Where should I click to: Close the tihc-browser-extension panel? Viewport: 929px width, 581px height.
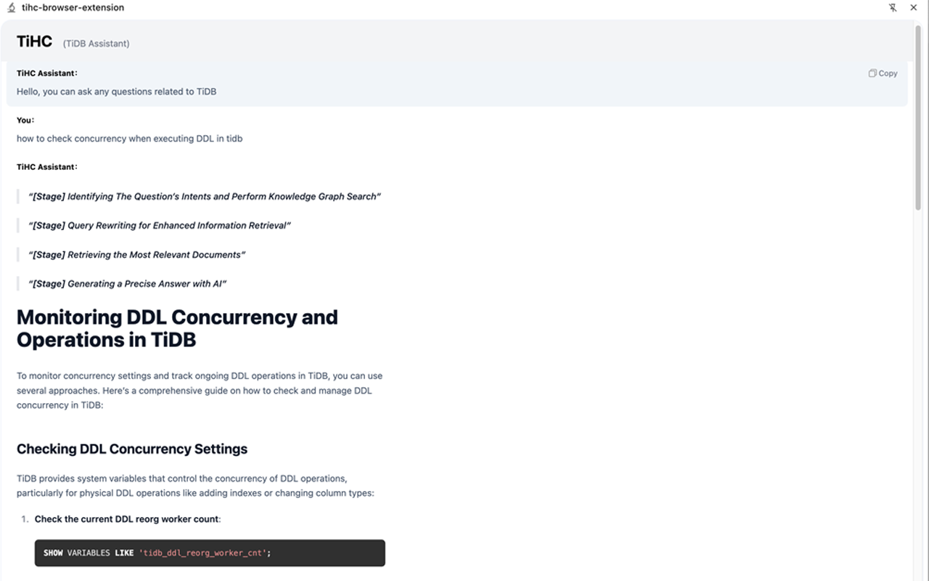click(914, 8)
